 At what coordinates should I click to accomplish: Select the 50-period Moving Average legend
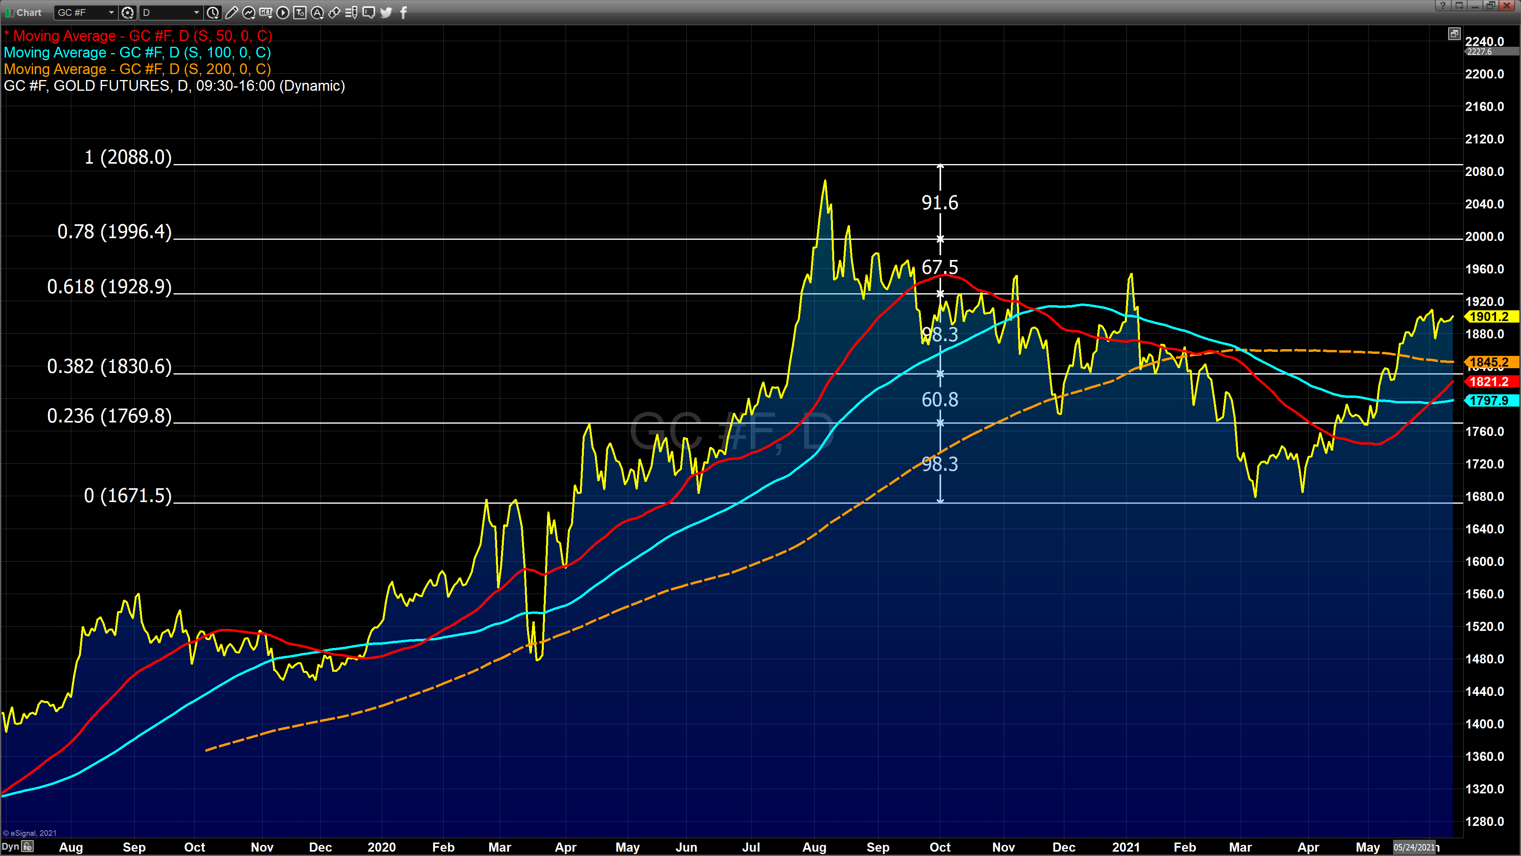(x=137, y=36)
